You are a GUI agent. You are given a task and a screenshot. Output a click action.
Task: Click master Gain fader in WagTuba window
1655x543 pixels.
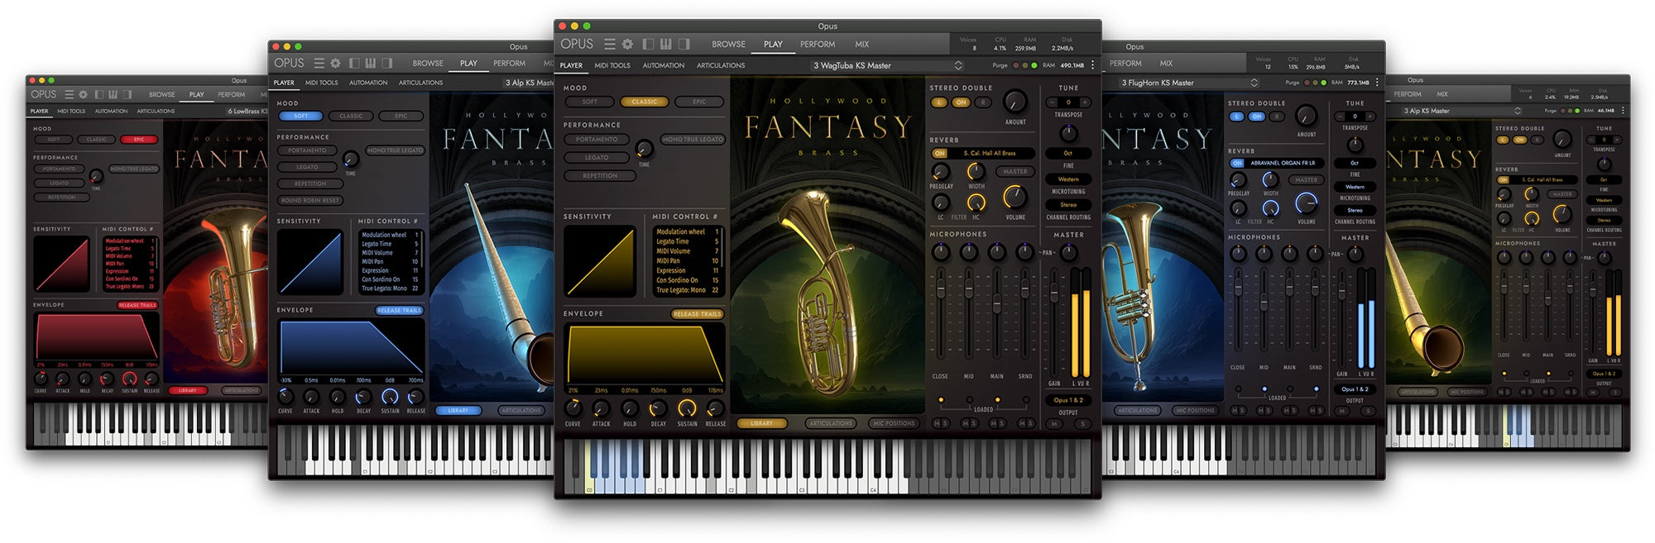pos(1053,291)
